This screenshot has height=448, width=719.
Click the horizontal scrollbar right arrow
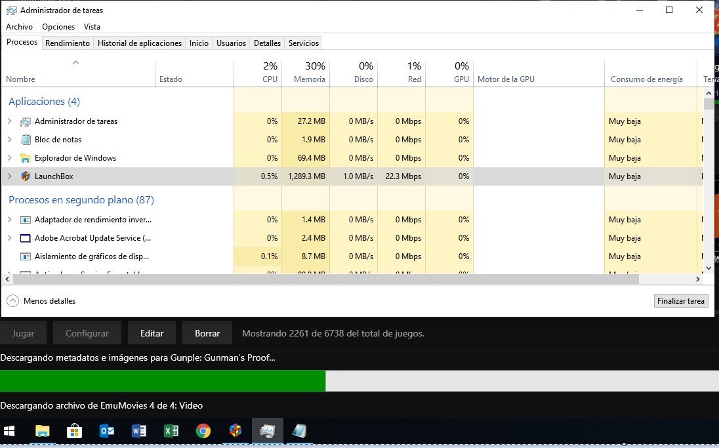pos(697,279)
